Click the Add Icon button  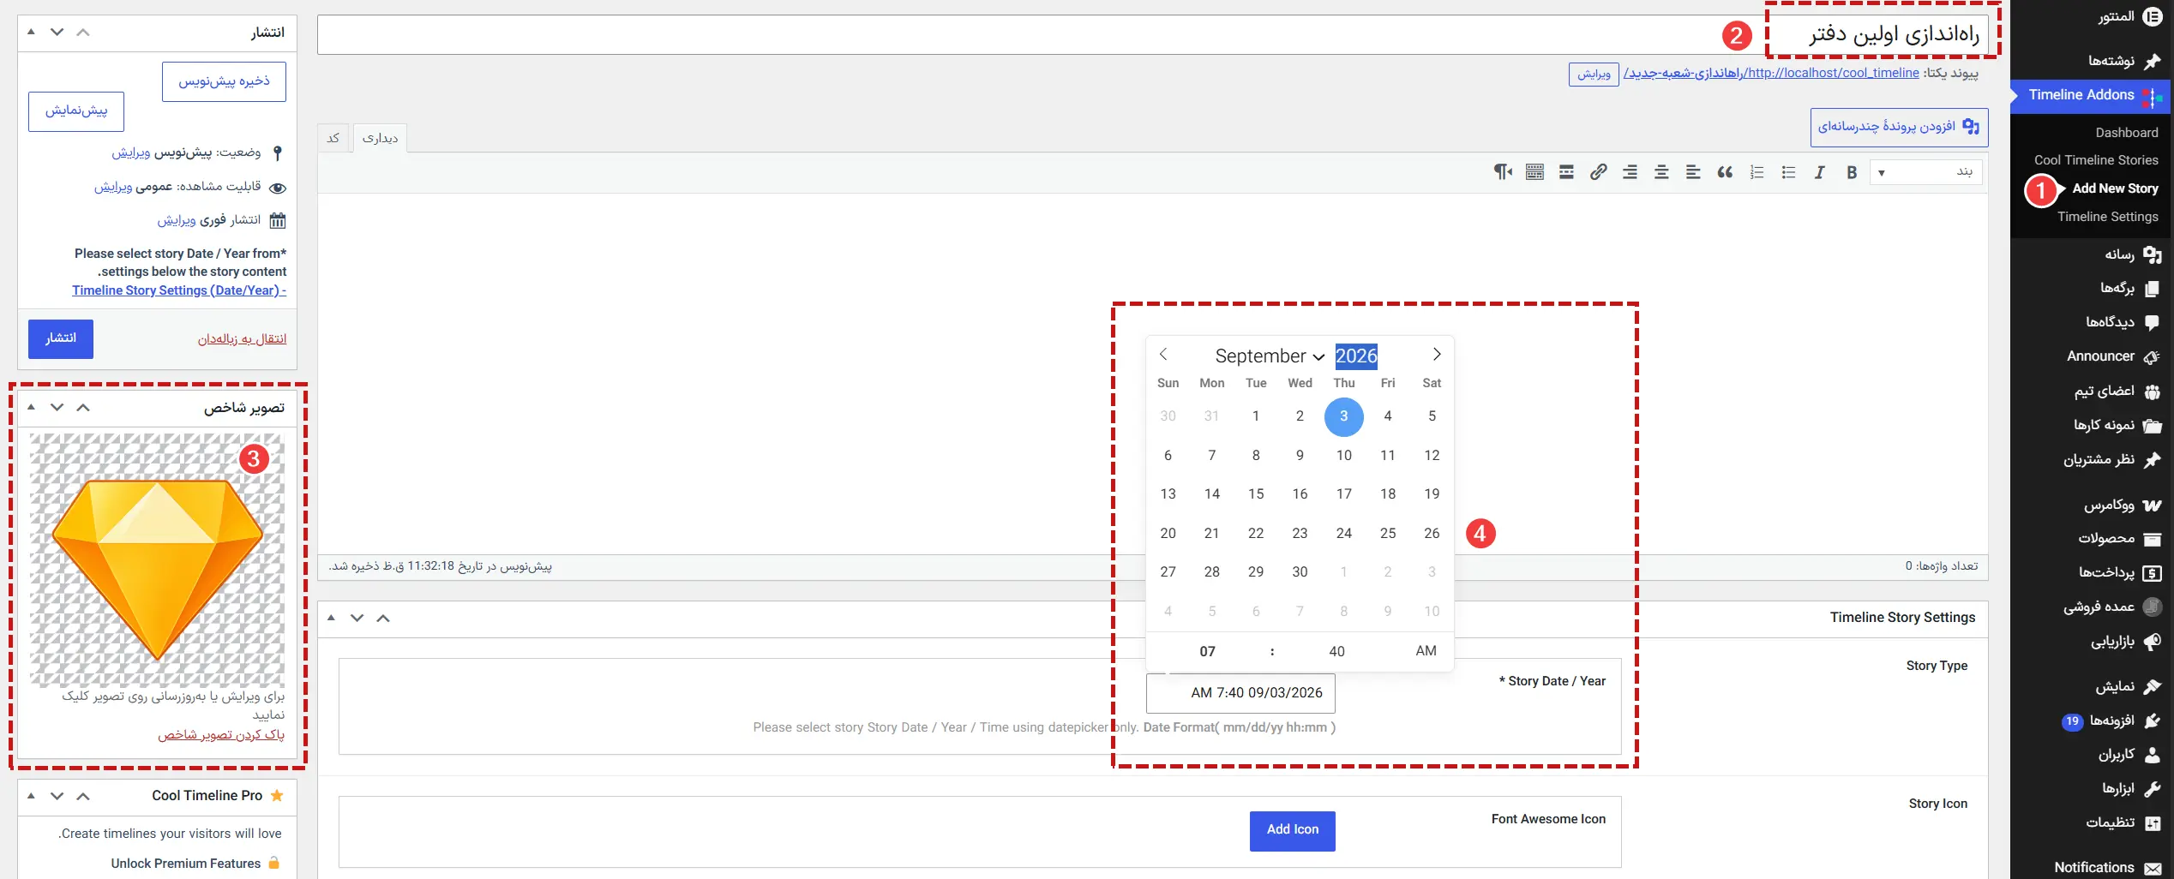[x=1292, y=830]
